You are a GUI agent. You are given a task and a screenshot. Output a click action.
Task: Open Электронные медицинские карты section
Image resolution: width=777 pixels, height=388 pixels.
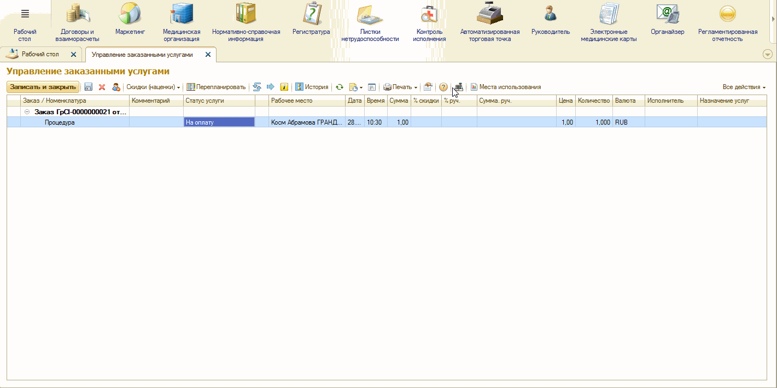[609, 22]
